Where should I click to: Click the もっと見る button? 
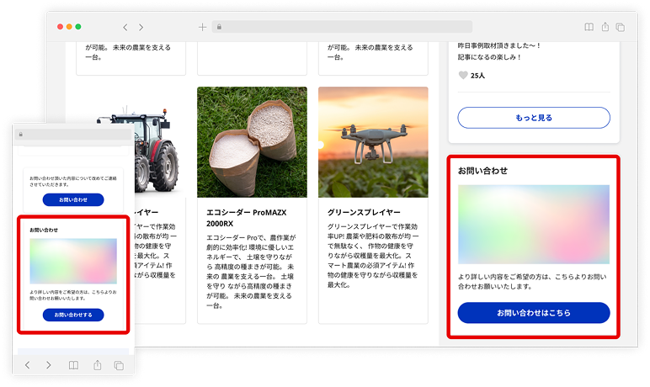click(534, 118)
